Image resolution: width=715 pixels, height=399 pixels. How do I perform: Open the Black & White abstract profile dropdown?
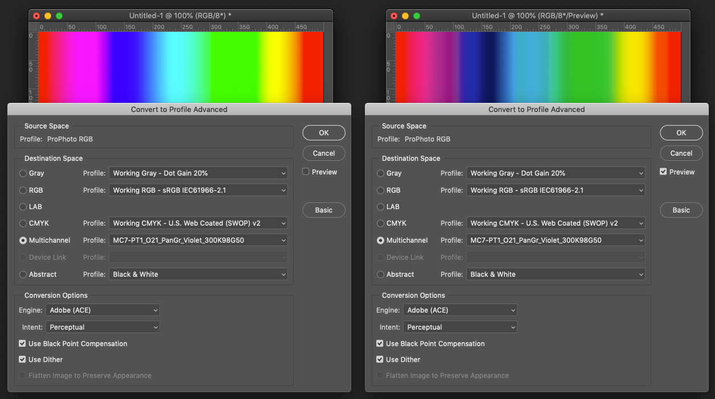coord(198,274)
